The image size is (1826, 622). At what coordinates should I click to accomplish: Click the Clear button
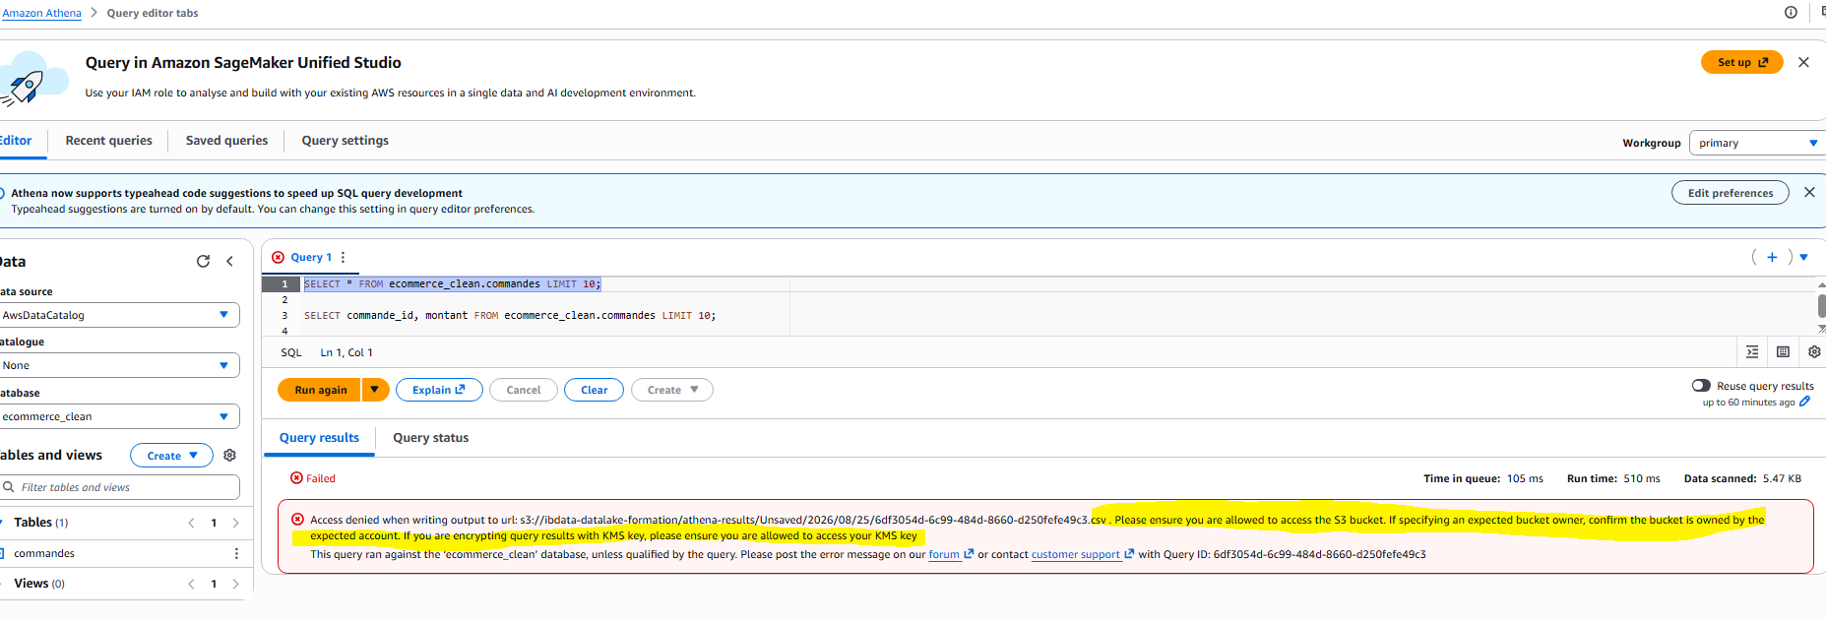tap(594, 390)
